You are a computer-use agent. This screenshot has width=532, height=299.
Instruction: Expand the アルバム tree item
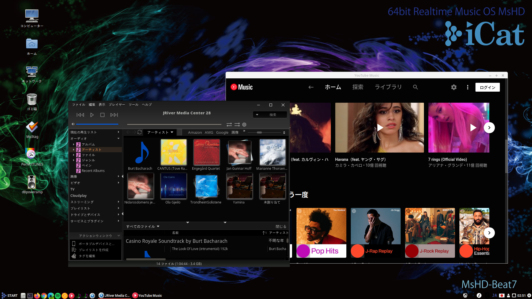[x=74, y=145]
